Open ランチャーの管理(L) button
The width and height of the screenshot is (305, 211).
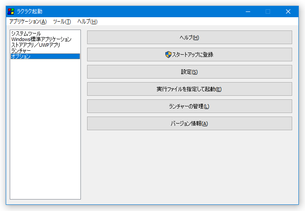[x=190, y=106]
